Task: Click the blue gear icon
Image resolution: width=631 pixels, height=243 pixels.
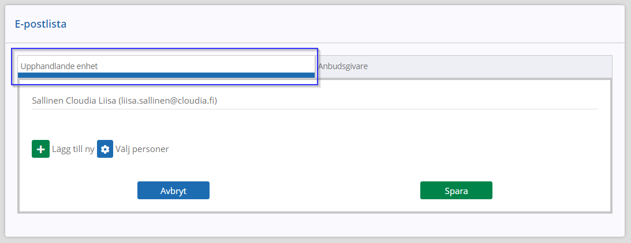Action: [105, 149]
